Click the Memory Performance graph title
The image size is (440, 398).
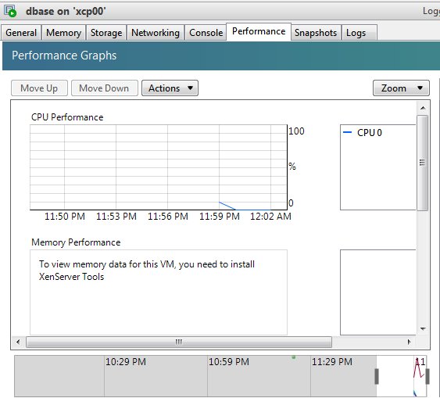tap(76, 242)
